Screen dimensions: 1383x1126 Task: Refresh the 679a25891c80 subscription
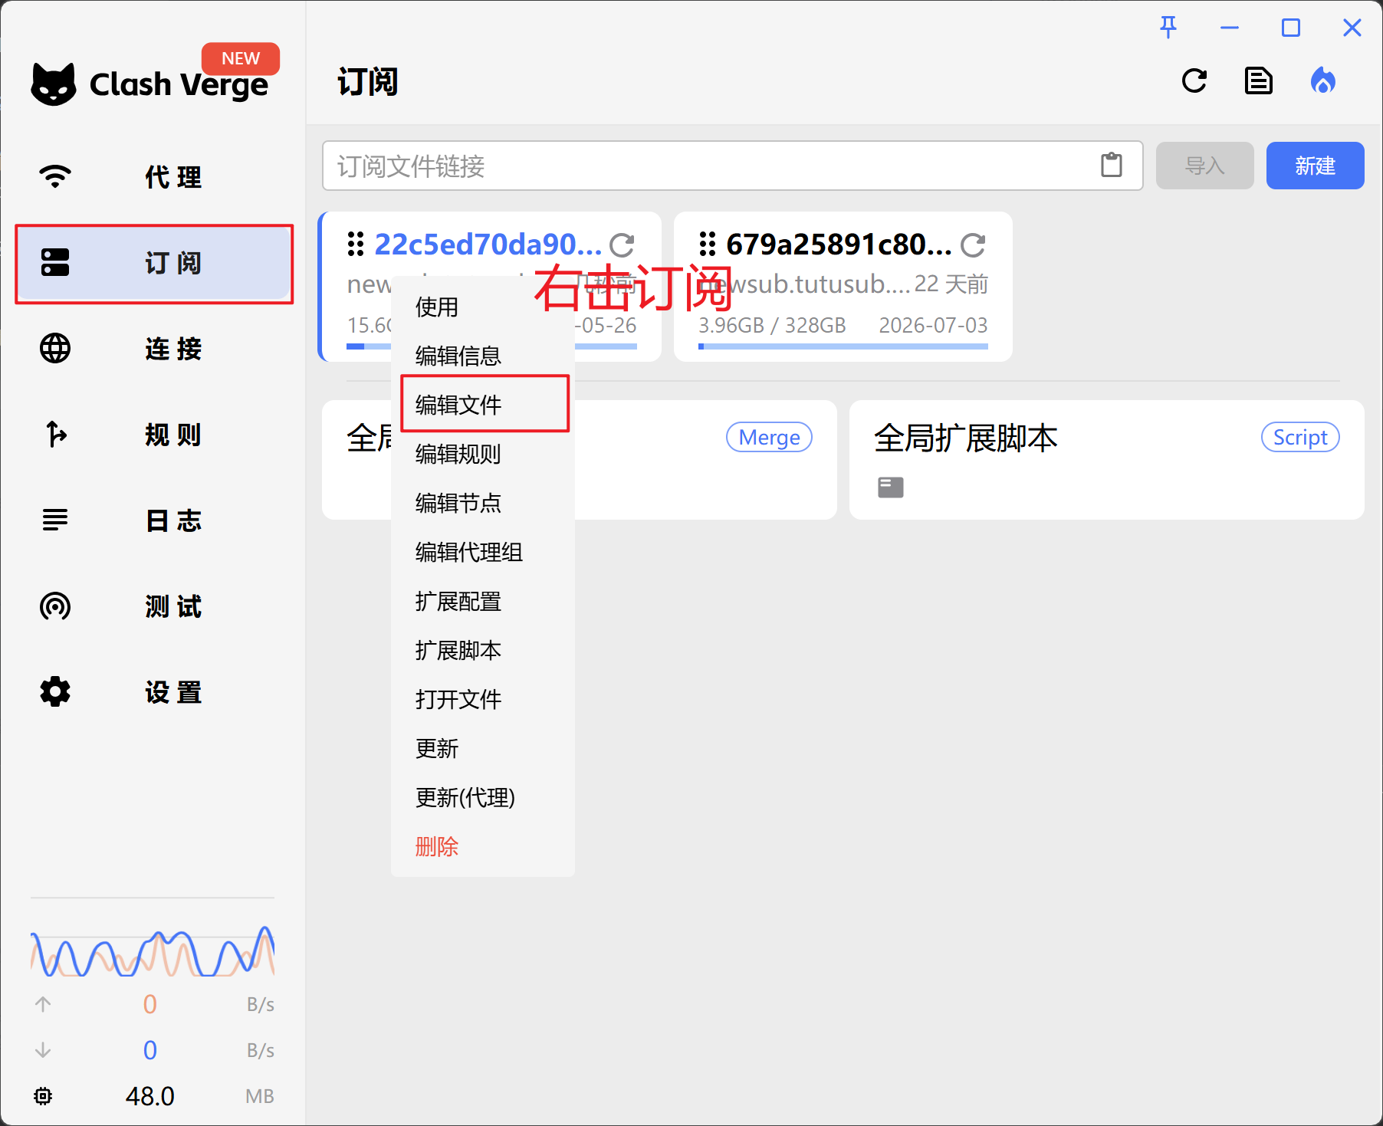pos(973,245)
